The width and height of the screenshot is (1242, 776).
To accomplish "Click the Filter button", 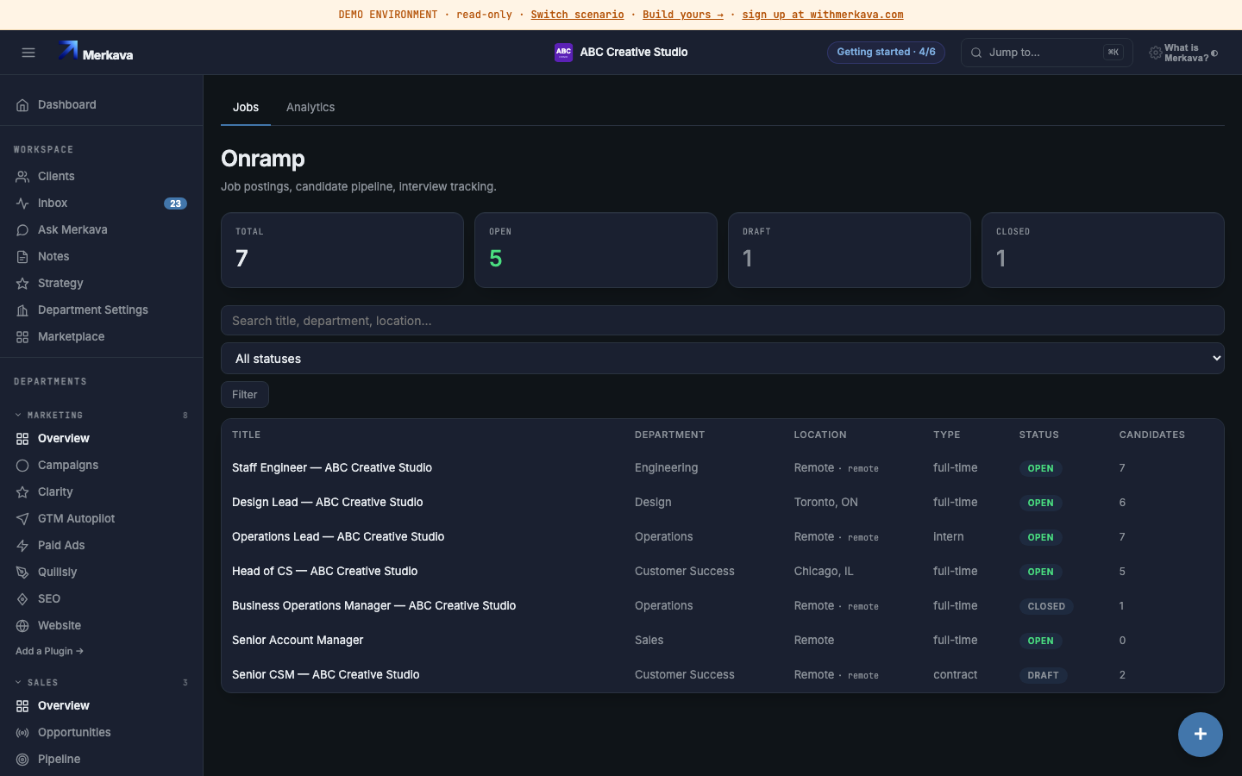I will [x=245, y=395].
